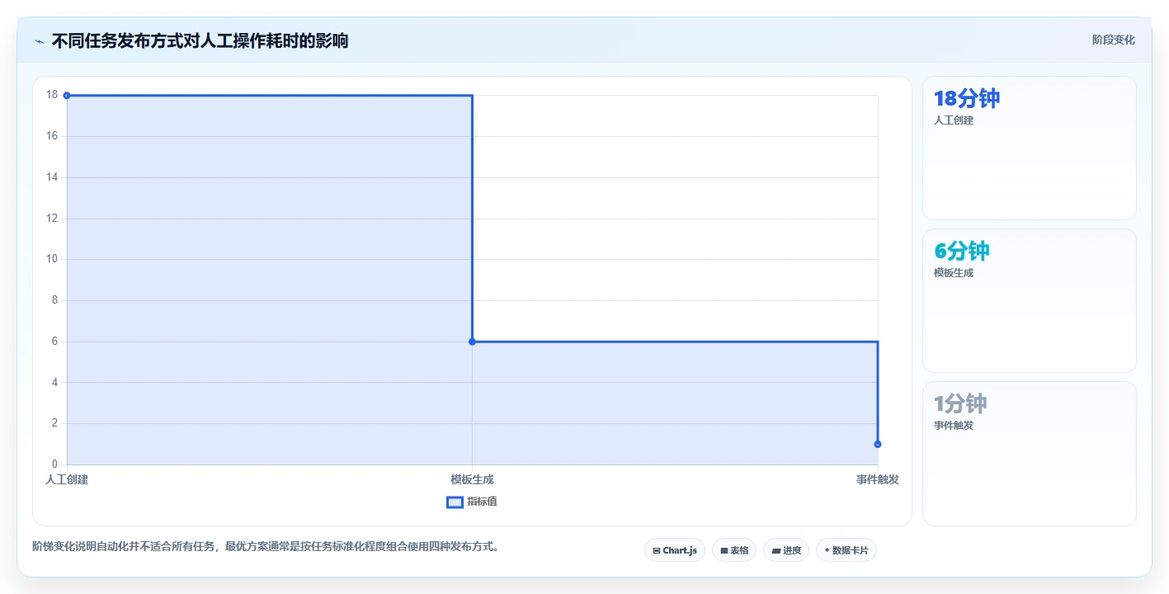Image resolution: width=1169 pixels, height=594 pixels.
Task: Click the 模板生成 x-axis label
Action: (472, 479)
